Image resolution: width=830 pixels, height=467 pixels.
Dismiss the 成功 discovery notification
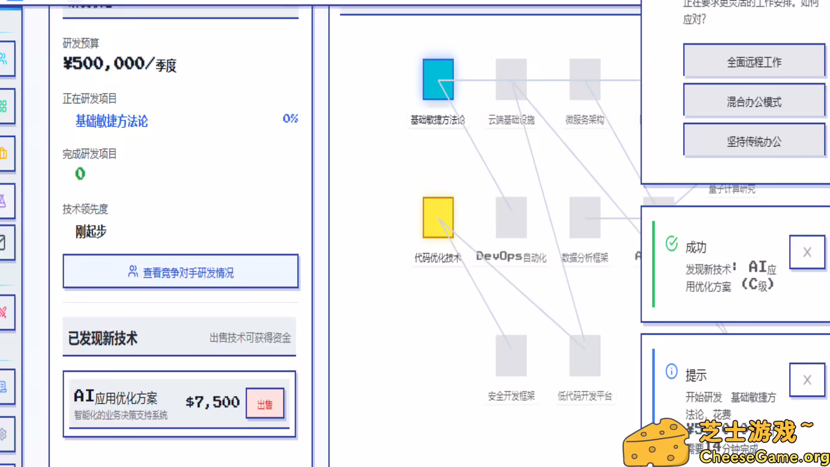pyautogui.click(x=807, y=252)
